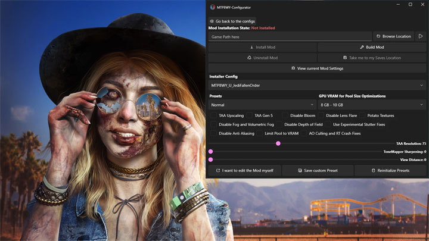Screen dimensions: 429x241
Task: Check the Disable Bloom option
Action: (285, 115)
